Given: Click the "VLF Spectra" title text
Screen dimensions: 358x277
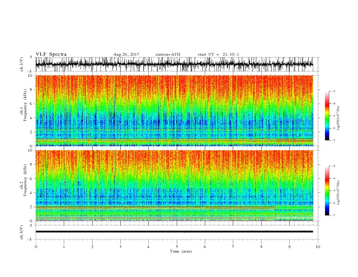Looking at the screenshot, I should 51,54.
